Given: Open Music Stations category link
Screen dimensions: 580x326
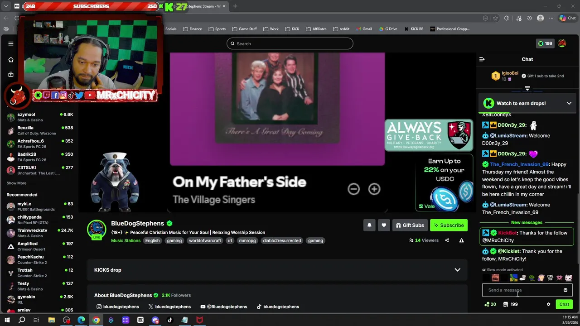Looking at the screenshot, I should coord(126,240).
